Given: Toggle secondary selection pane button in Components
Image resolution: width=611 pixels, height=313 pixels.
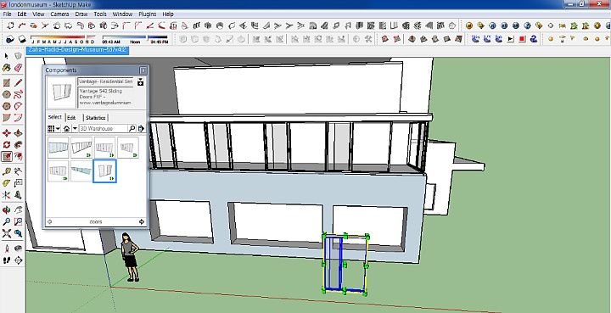Looking at the screenshot, I should tap(141, 81).
